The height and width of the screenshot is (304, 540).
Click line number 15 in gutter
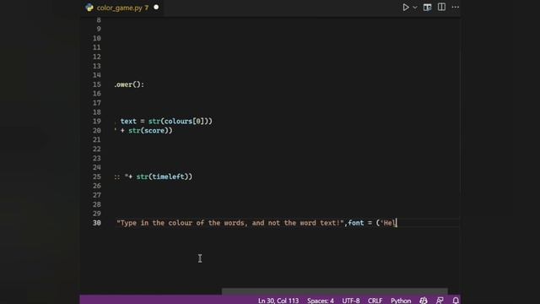coord(97,84)
